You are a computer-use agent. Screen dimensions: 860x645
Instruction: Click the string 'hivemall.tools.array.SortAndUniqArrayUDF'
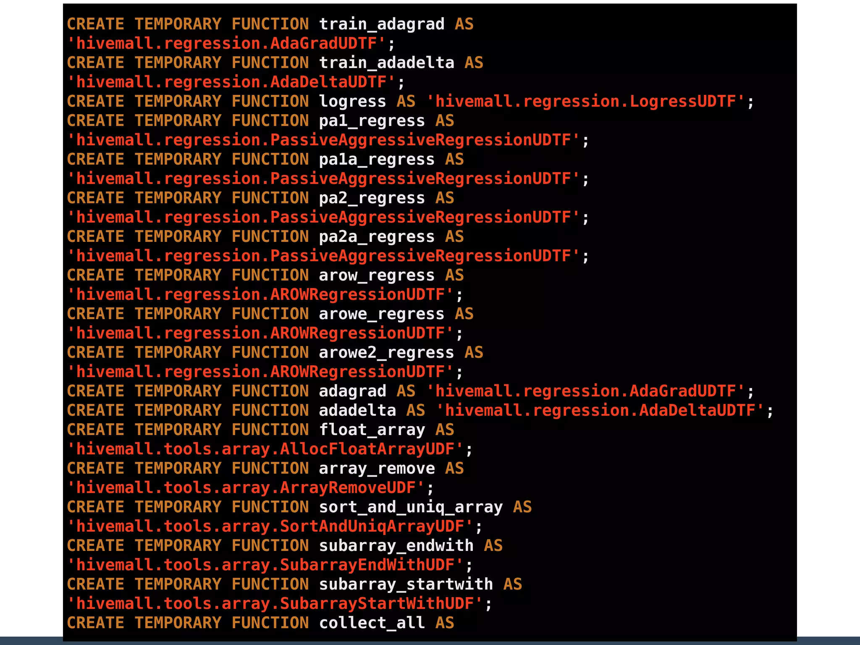pyautogui.click(x=270, y=527)
